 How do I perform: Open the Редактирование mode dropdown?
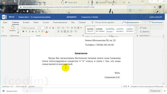click(x=132, y=22)
